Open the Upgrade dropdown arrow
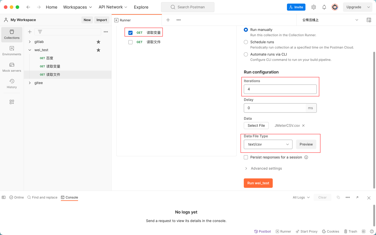This screenshot has height=235, width=376. tap(369, 7)
